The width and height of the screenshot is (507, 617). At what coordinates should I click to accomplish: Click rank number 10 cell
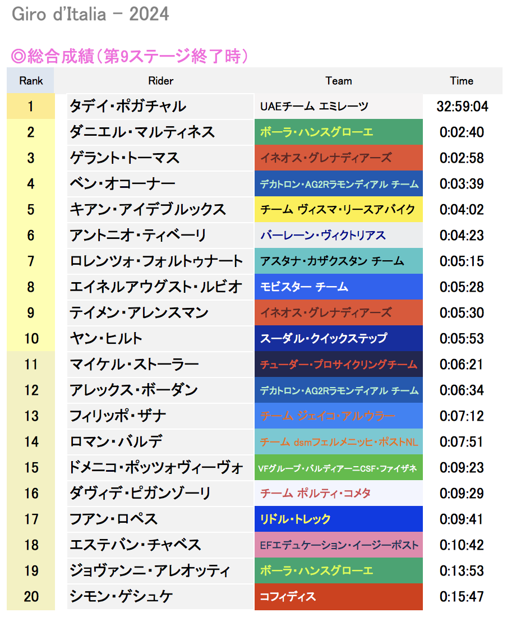pyautogui.click(x=31, y=338)
